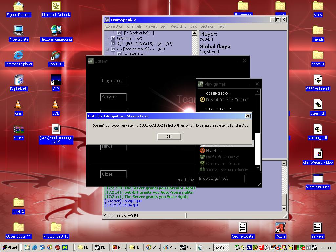This screenshot has width=336, height=252.
Task: Select Netzwerkumgebung desktop icon
Action: [56, 34]
